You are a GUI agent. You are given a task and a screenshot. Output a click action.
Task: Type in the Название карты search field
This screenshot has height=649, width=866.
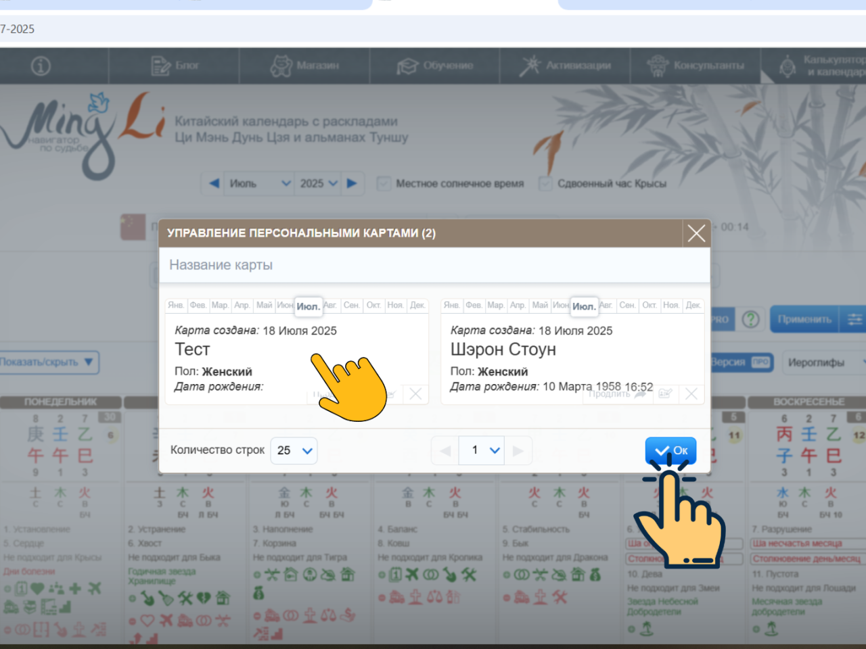click(x=433, y=265)
